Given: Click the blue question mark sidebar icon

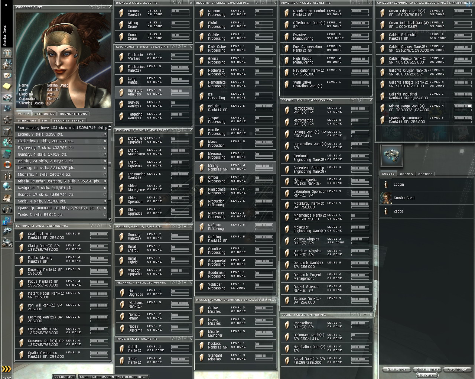Looking at the screenshot, I should click(7, 221).
